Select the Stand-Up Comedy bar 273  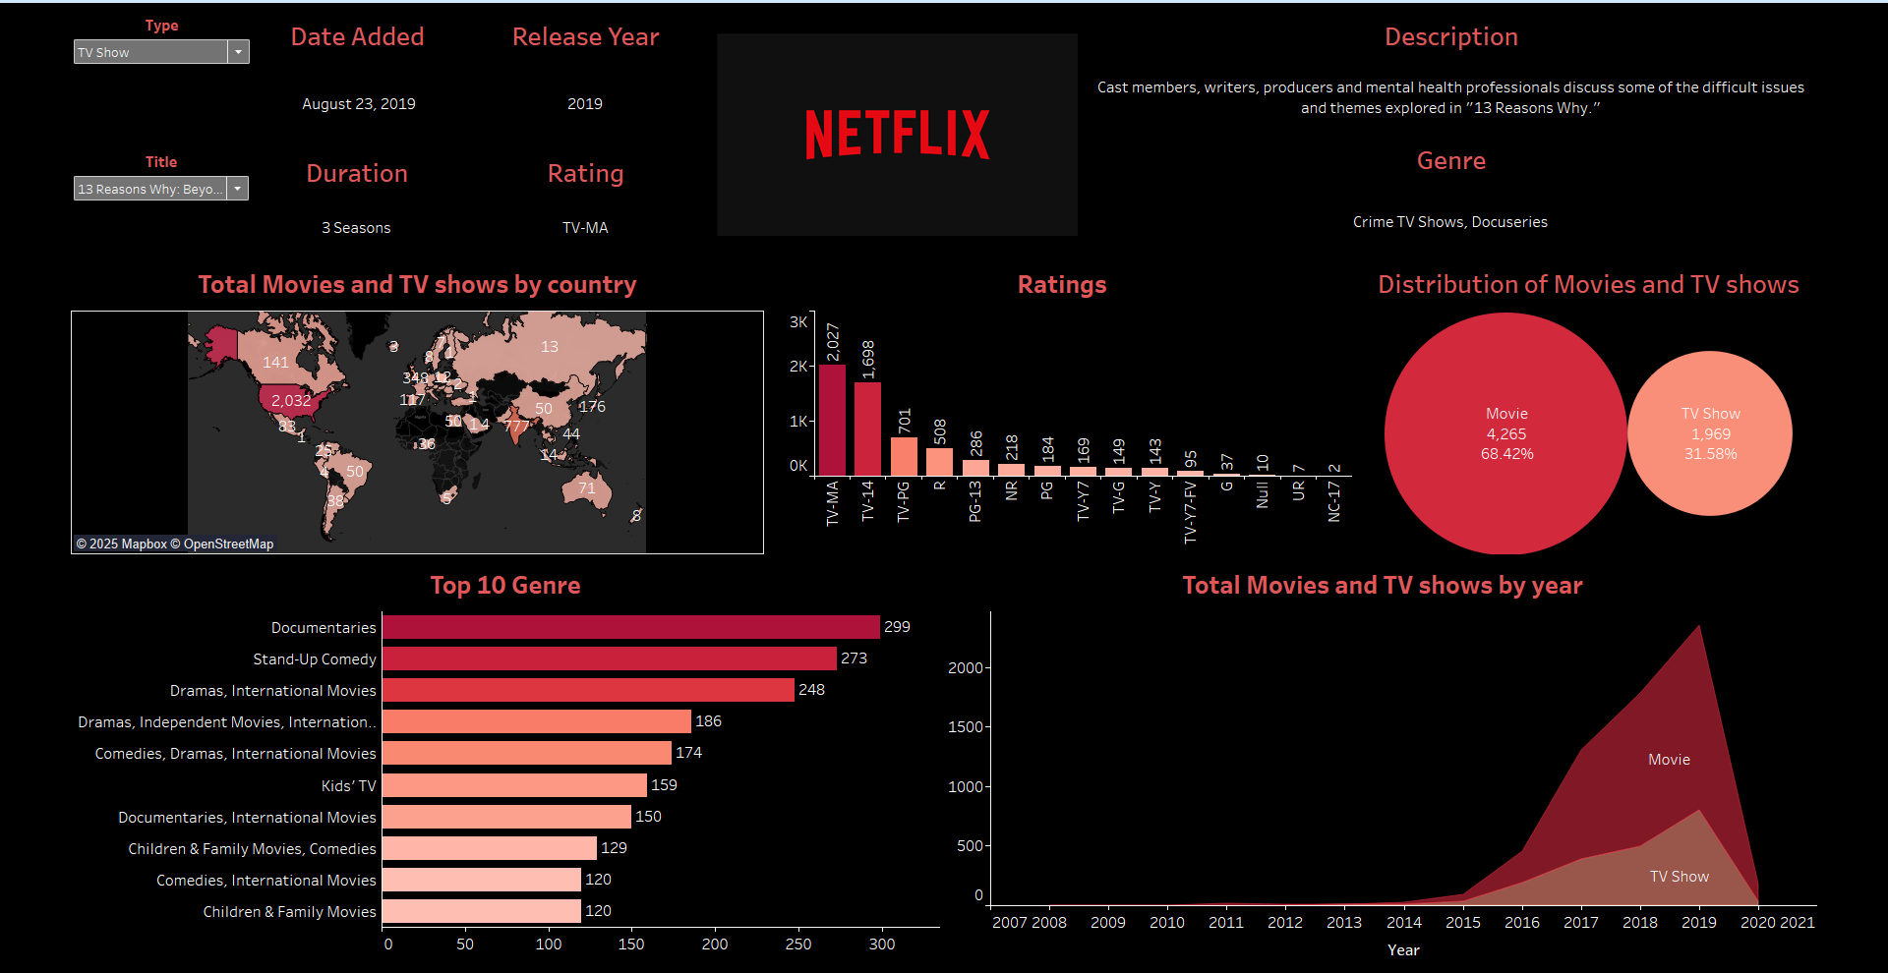(x=609, y=658)
